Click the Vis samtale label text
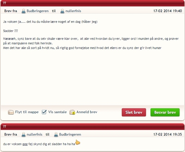Screen dimensions: 185x152 click(x=57, y=112)
